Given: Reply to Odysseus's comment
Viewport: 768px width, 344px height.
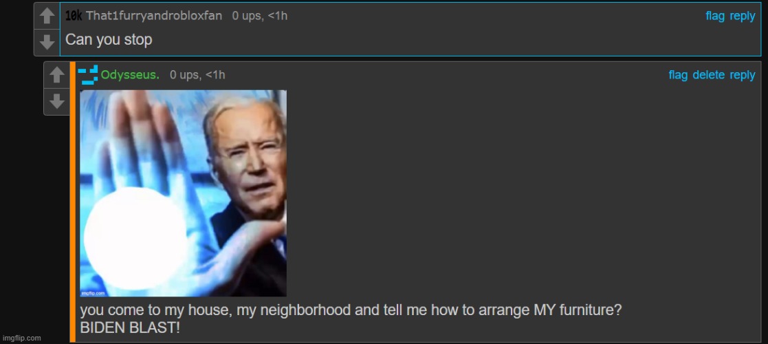Looking at the screenshot, I should [x=743, y=75].
